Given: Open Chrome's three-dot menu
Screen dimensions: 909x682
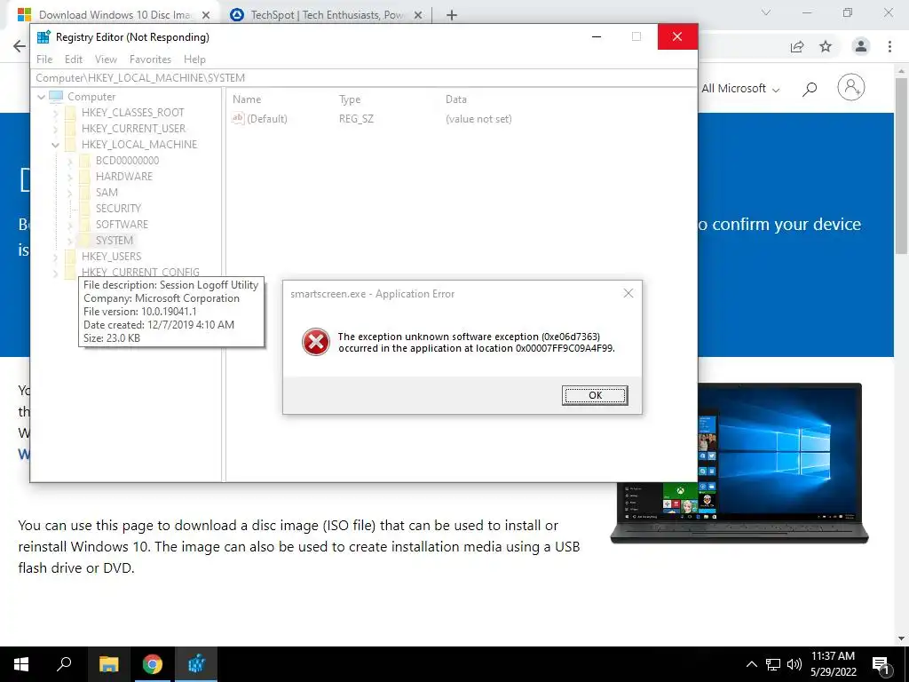Looking at the screenshot, I should click(889, 46).
